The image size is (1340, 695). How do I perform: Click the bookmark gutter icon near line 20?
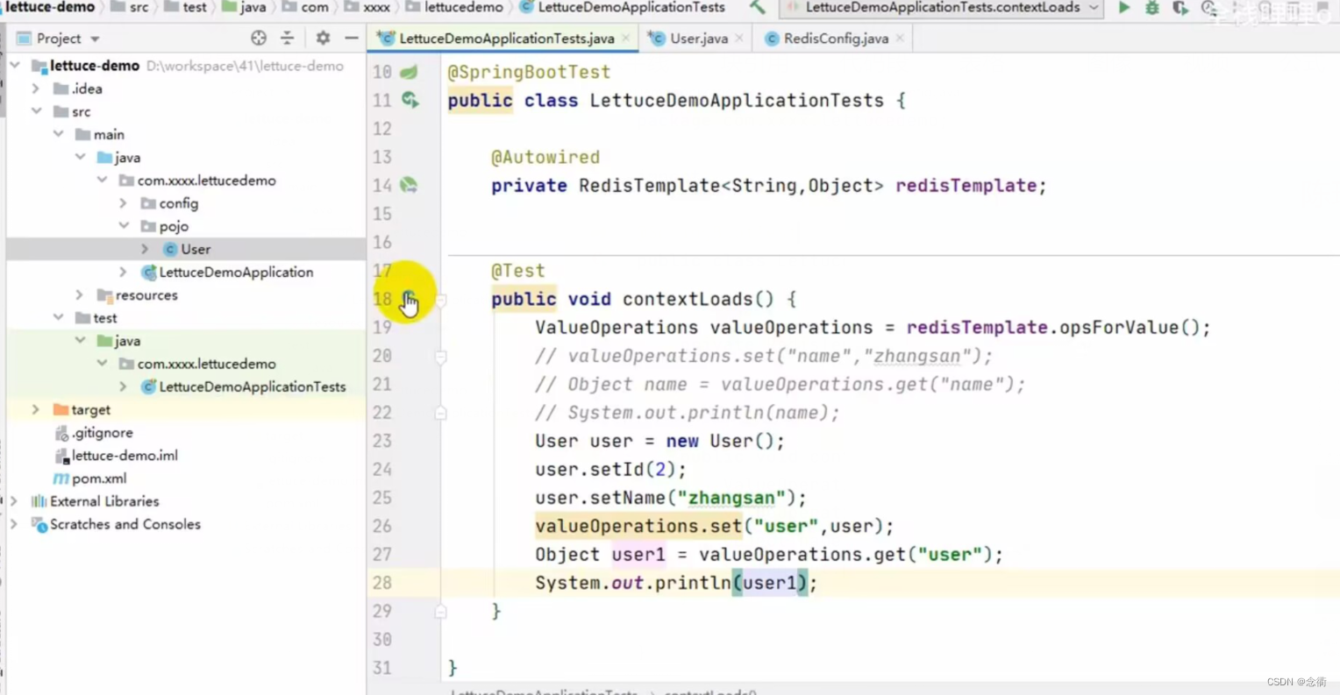[440, 355]
